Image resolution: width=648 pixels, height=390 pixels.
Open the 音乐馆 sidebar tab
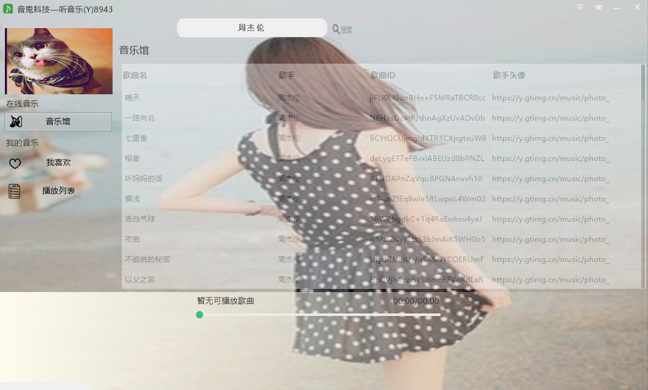click(58, 122)
